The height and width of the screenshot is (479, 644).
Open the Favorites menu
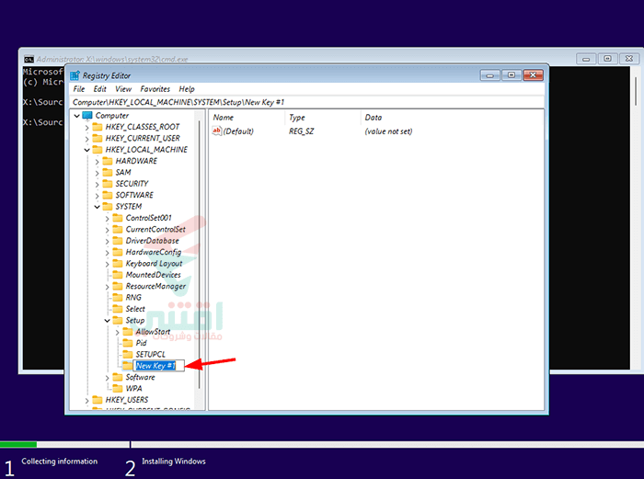tap(155, 89)
